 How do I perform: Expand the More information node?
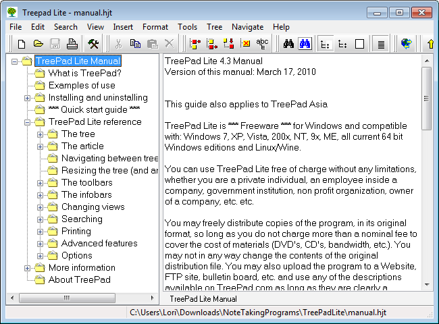pyautogui.click(x=27, y=269)
